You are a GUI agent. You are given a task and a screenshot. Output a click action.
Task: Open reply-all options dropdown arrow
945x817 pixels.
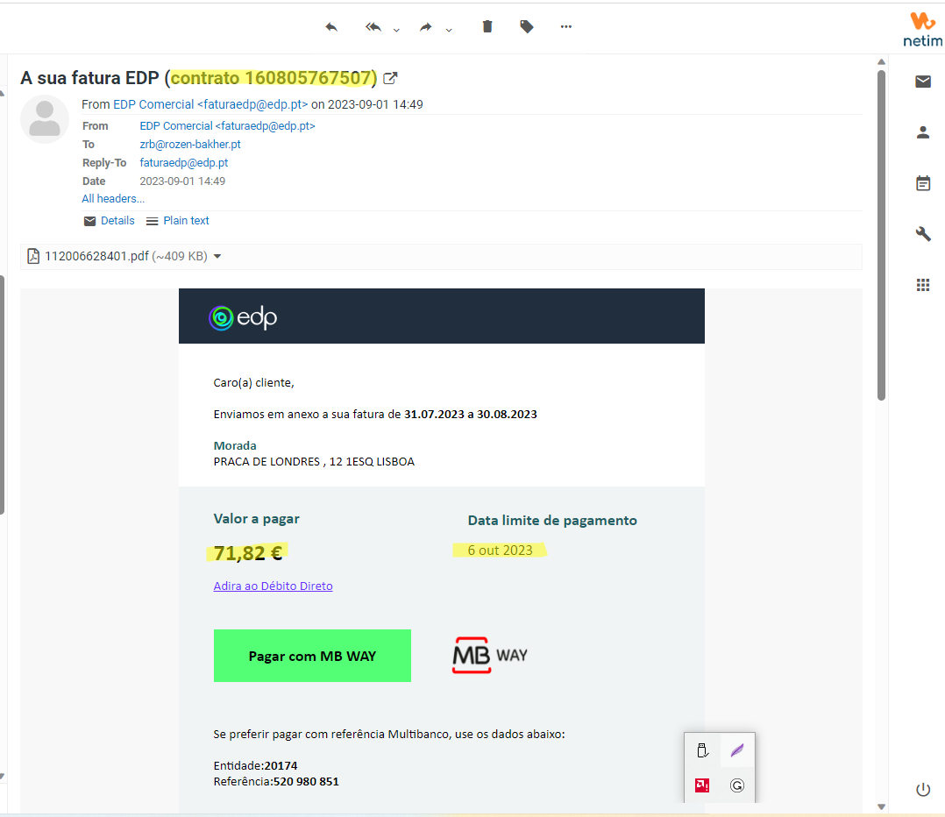pyautogui.click(x=396, y=30)
